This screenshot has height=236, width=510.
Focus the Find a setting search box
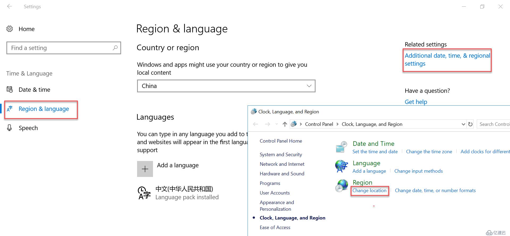pos(64,48)
